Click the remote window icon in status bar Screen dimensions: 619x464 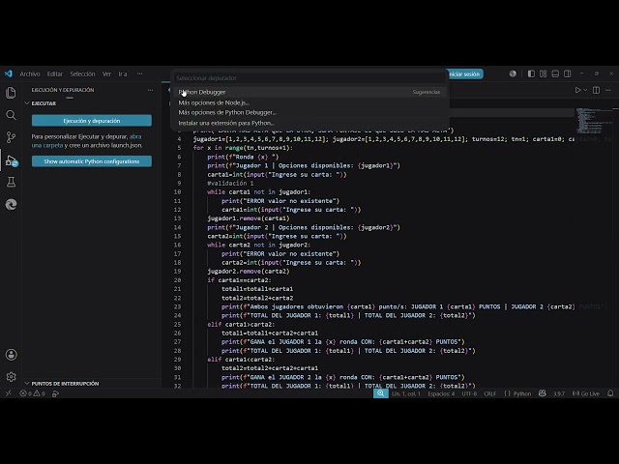click(x=9, y=393)
